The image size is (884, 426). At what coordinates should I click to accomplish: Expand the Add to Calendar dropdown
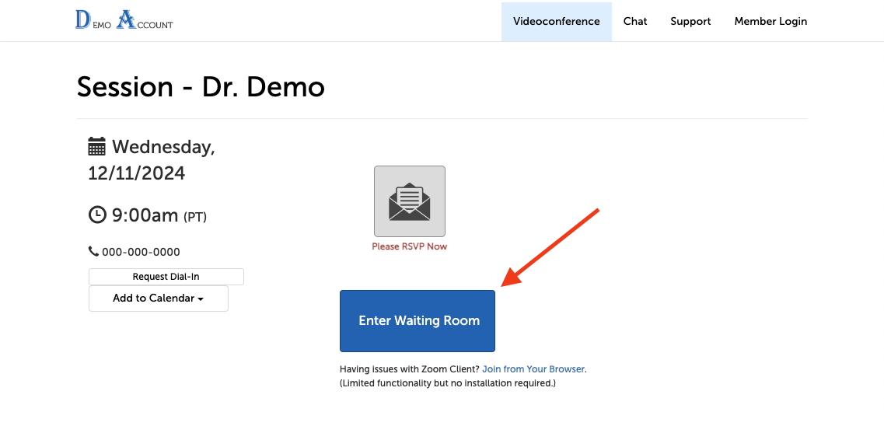[x=159, y=299]
